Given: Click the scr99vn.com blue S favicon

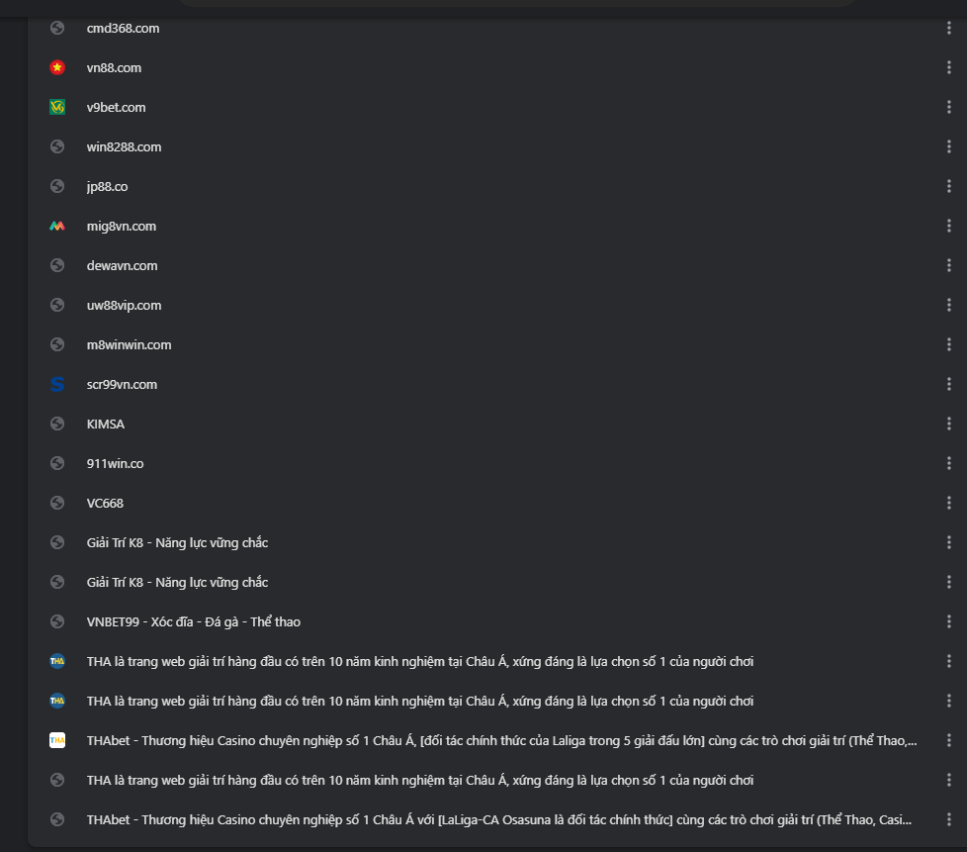Looking at the screenshot, I should click(x=57, y=384).
